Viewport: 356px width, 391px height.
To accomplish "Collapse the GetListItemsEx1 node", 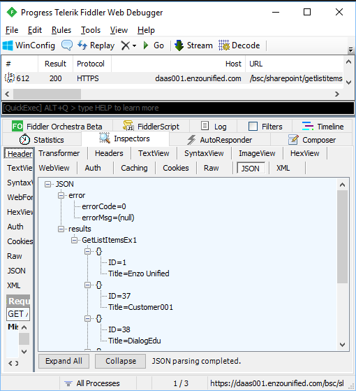I will [74, 240].
